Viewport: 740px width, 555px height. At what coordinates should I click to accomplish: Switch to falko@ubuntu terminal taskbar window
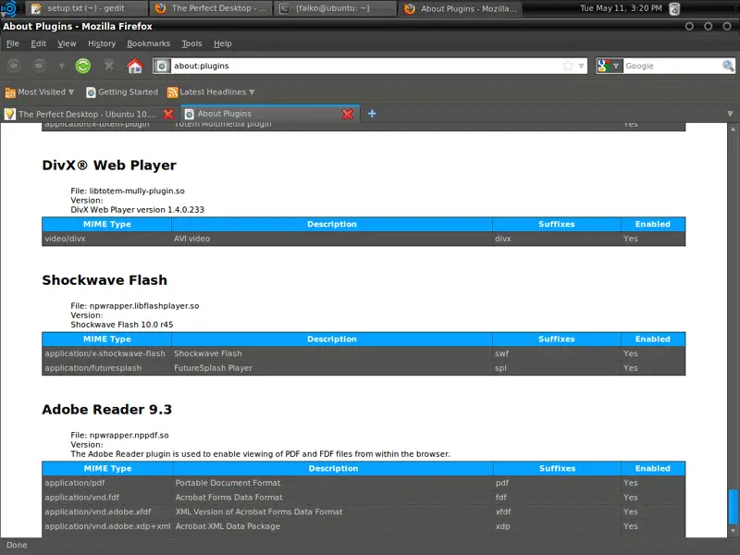coord(335,8)
